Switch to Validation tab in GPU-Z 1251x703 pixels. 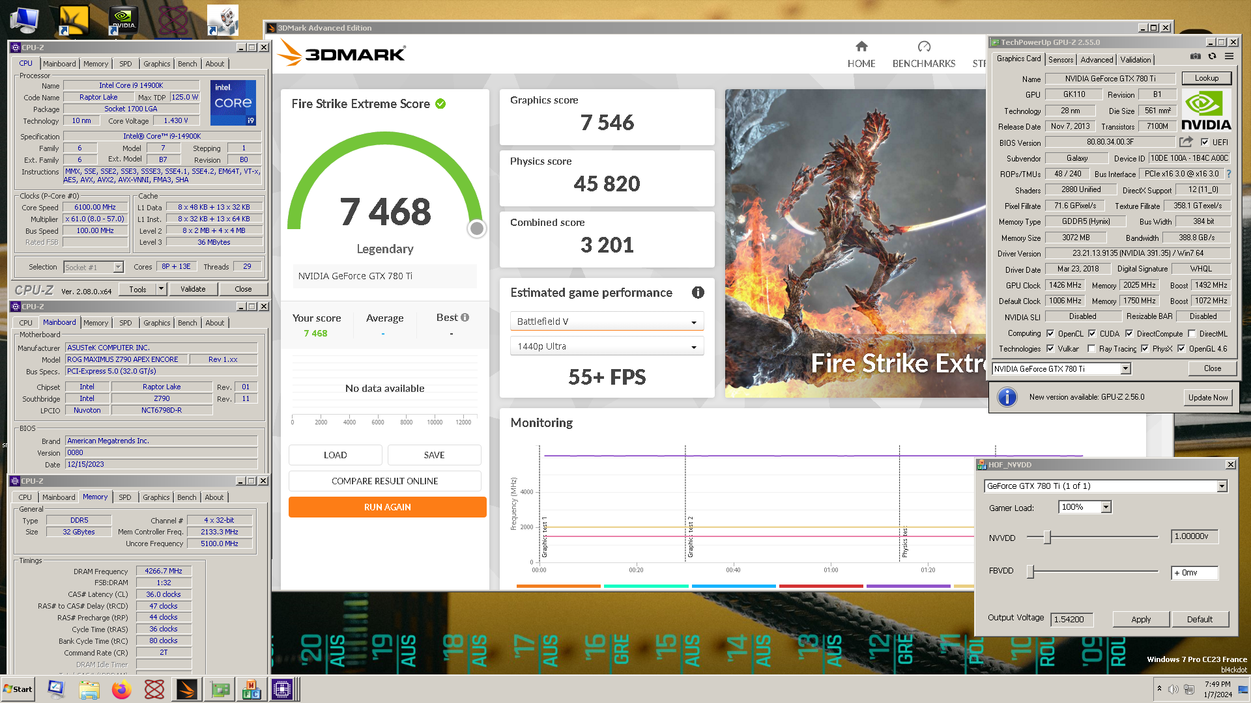pyautogui.click(x=1135, y=60)
